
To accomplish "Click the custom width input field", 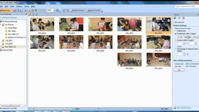I will click(180, 44).
